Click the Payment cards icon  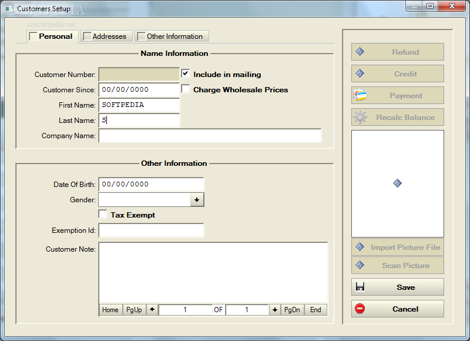pos(360,95)
